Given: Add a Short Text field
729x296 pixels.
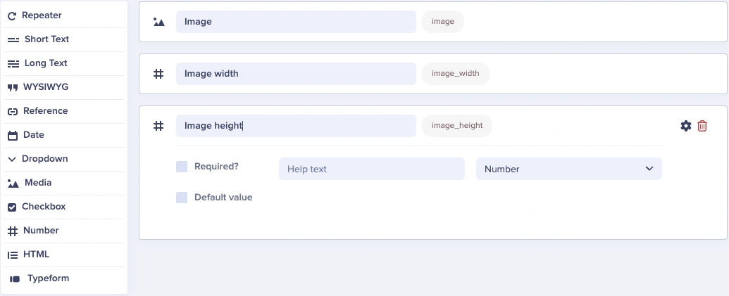Looking at the screenshot, I should (46, 39).
